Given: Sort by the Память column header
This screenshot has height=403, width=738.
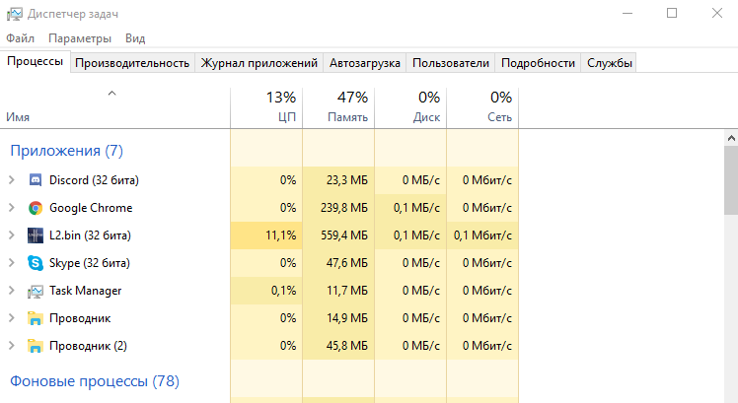Looking at the screenshot, I should 338,107.
